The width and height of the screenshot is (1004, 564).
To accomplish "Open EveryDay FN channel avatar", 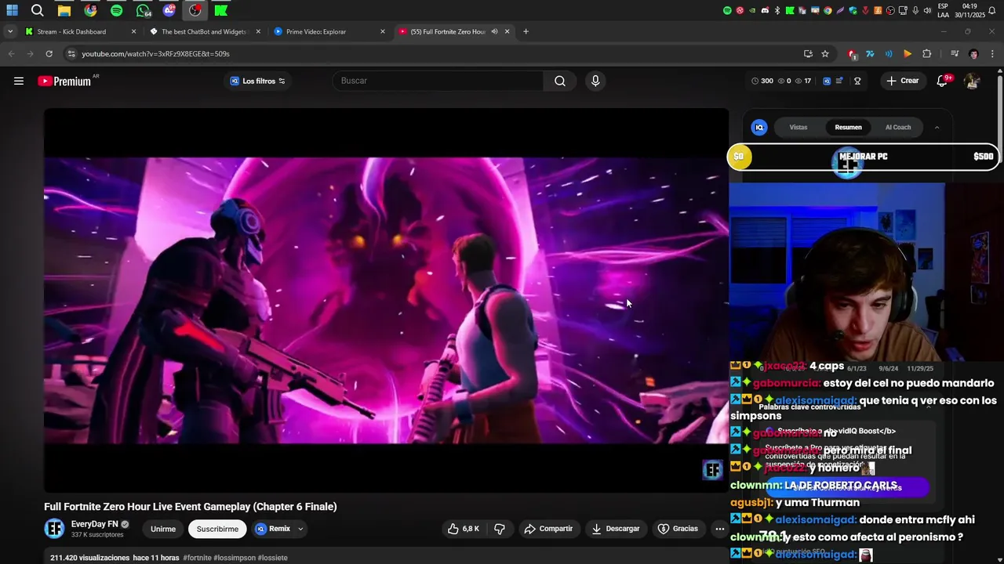I will pos(54,529).
